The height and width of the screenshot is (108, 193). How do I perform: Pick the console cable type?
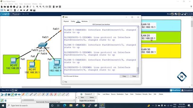(x=27, y=94)
